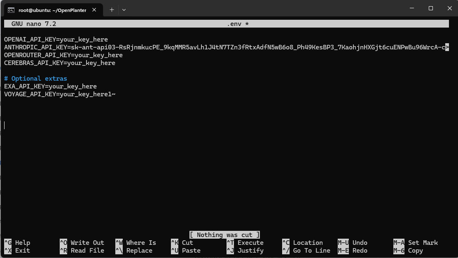Expand the new tab profile dropdown
The height and width of the screenshot is (258, 458).
[124, 9]
